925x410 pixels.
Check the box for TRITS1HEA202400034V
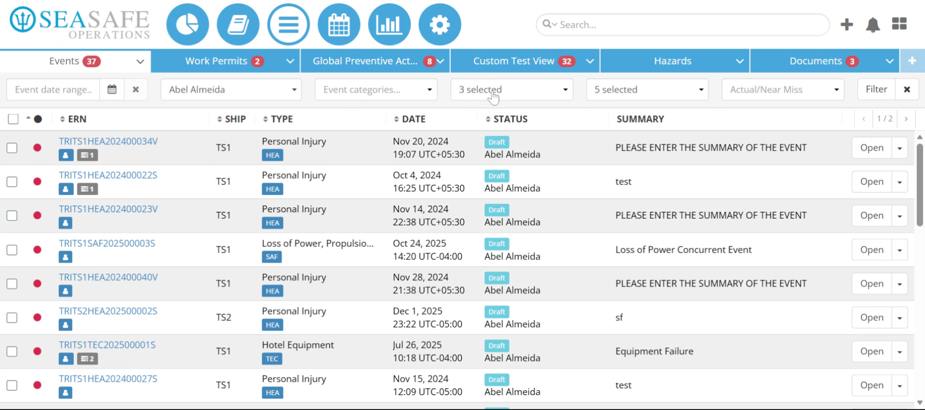(12, 148)
